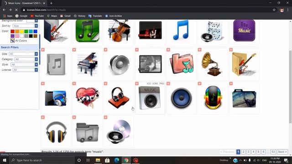This screenshot has height=164, width=292.
Task: Select All Colors option
Action: tap(19, 41)
